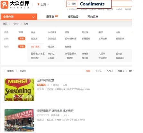Image resolution: width=143 pixels, height=133 pixels.
Task: Choose the 漕河泾/田林 area
Action: coord(71,54)
